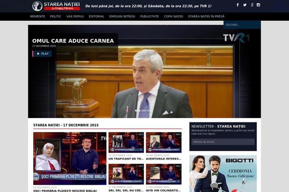Viewport: 289px width, 192px height.
Task: Open the Copiii Nației menu item
Action: click(x=173, y=16)
